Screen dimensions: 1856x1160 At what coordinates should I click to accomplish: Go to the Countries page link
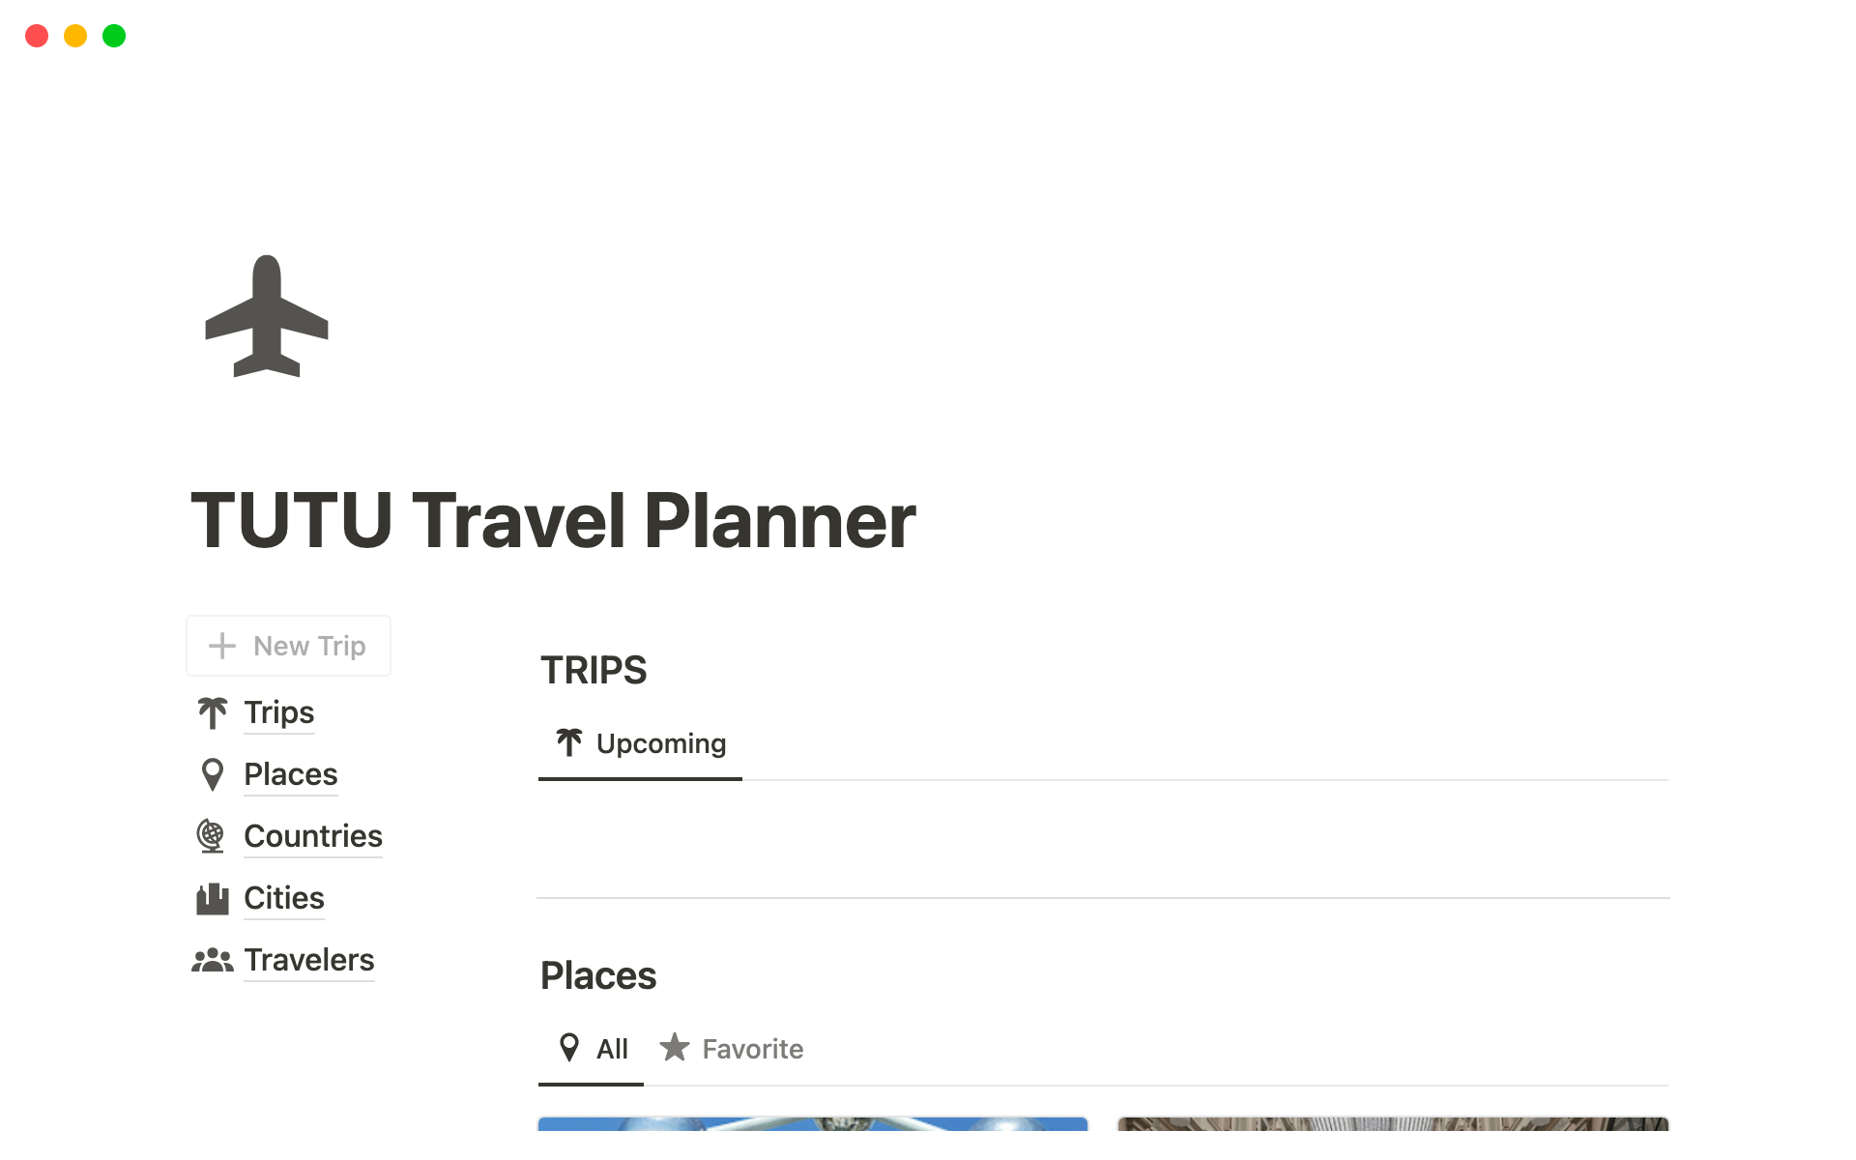click(x=312, y=836)
